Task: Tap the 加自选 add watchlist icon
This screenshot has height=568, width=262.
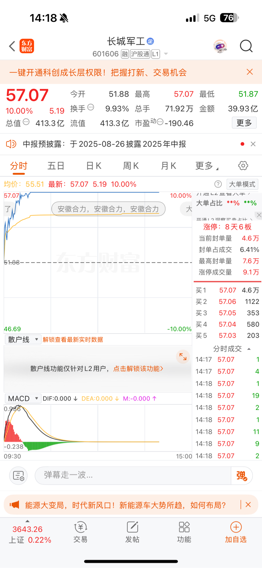Action: point(236,532)
